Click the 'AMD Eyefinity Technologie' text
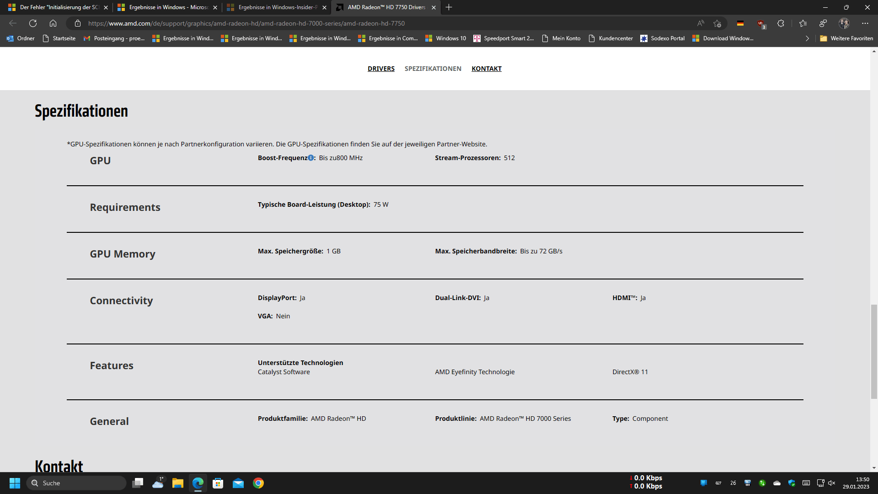This screenshot has height=494, width=878. pyautogui.click(x=475, y=372)
